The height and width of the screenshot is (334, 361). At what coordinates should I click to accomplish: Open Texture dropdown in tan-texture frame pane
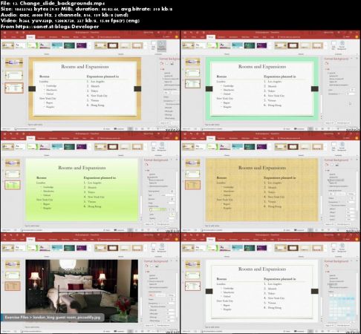click(352, 198)
